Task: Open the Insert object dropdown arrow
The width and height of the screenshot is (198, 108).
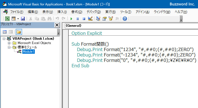Action: (18, 19)
